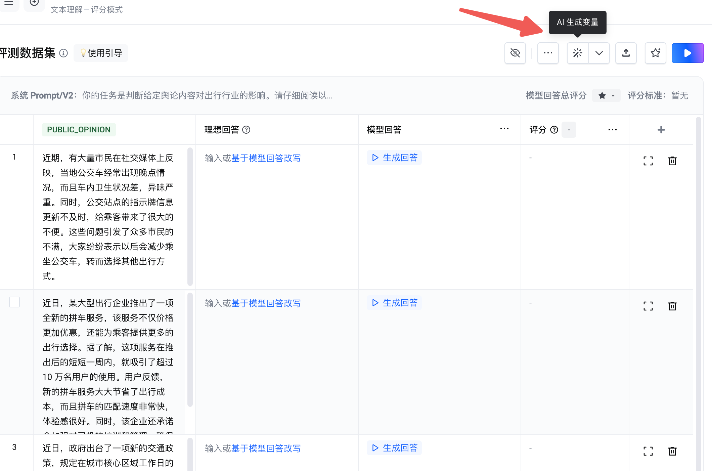The image size is (712, 471).
Task: Click the star scoring icon in toolbar
Action: pos(655,53)
